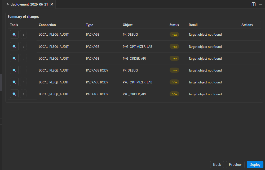Click the Object column header
Viewport: 265px width, 170px height.
coord(128,25)
